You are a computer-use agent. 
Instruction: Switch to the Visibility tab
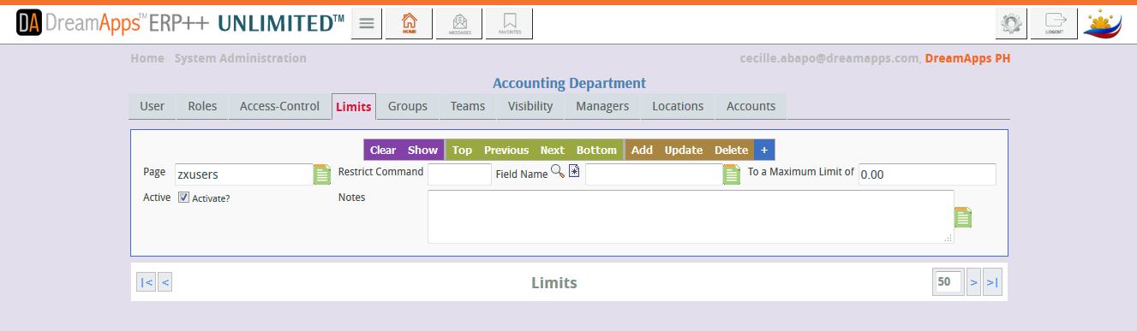530,106
